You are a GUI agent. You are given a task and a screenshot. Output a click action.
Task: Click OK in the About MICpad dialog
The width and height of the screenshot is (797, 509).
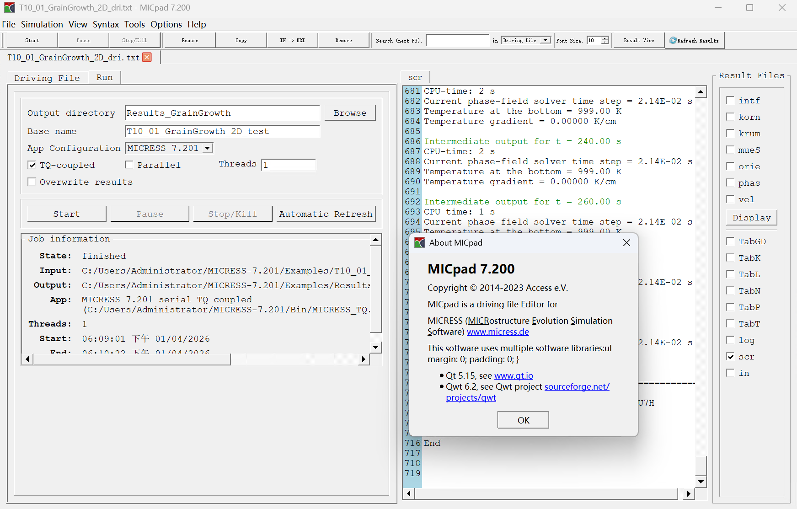523,420
